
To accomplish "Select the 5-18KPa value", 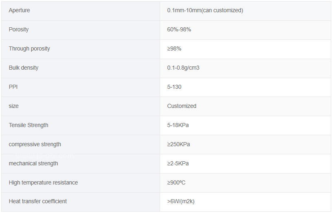I will 178,125.
